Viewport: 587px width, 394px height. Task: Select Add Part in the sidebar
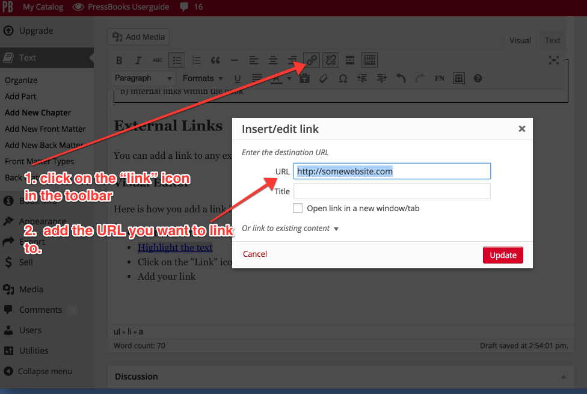pos(20,96)
